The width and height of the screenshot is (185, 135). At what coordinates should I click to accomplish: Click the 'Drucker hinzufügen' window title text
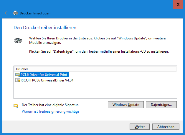click(35, 13)
